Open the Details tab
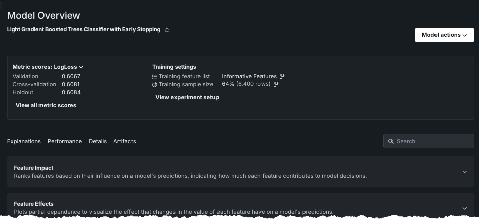This screenshot has width=479, height=219. click(x=98, y=141)
